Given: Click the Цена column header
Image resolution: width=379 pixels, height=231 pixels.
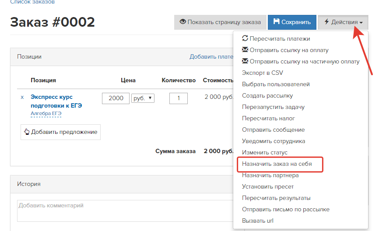Looking at the screenshot, I should pyautogui.click(x=128, y=80).
